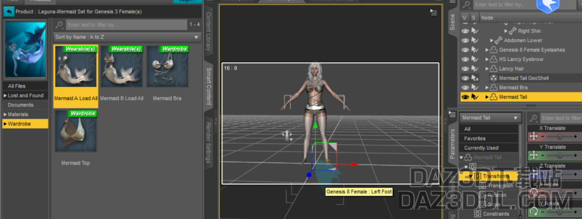Toggle visibility of HS Lancy Eyebrow

point(465,59)
